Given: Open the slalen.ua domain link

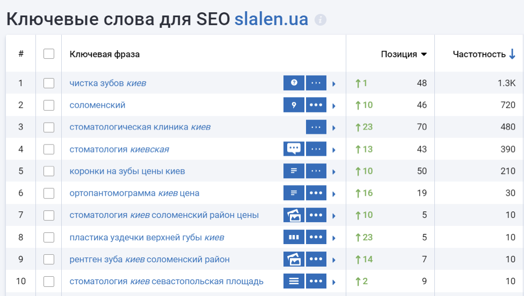Looking at the screenshot, I should [271, 19].
